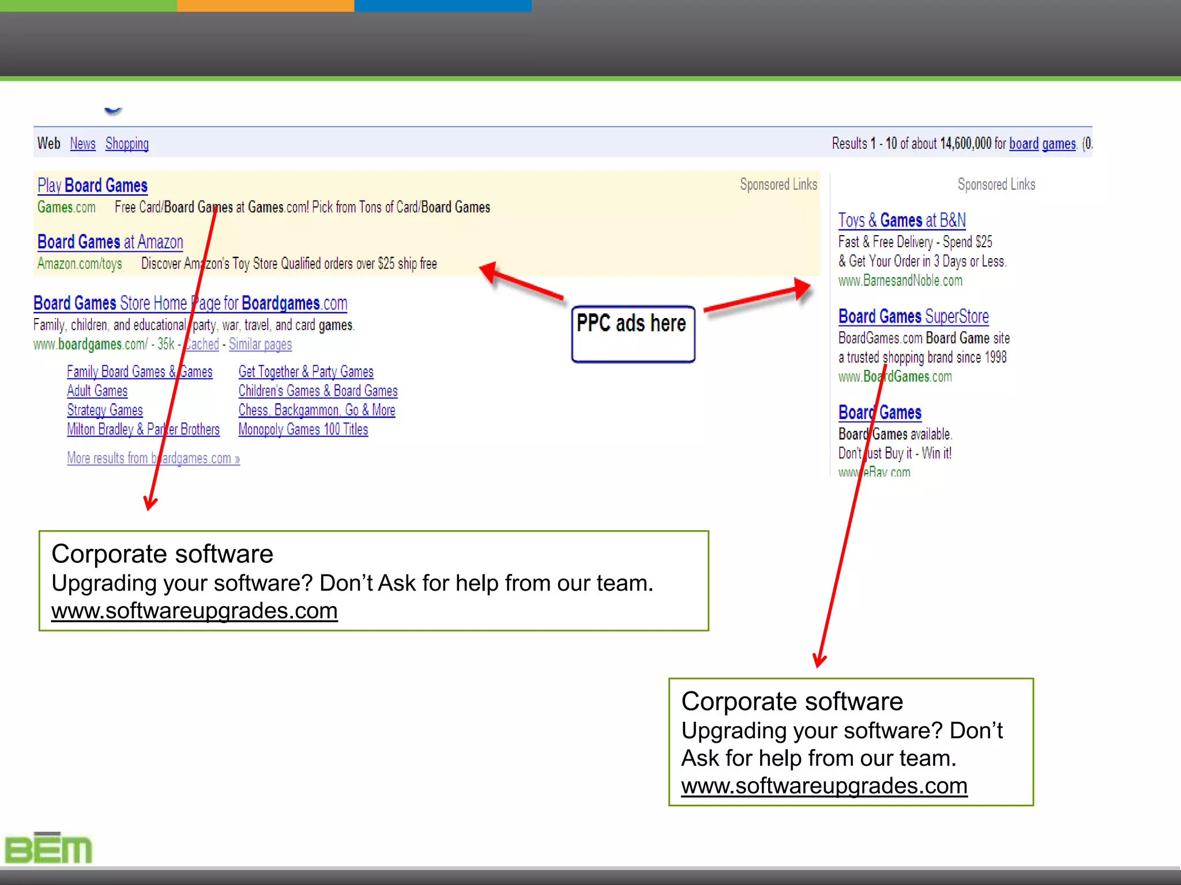
Task: Open the Shopping search tab
Action: (x=127, y=143)
